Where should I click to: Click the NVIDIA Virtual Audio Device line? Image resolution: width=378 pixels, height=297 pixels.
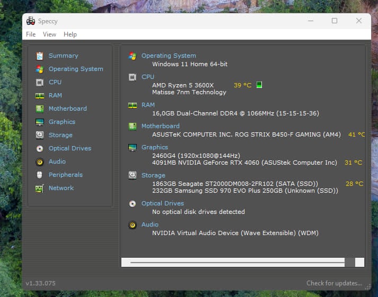point(235,233)
